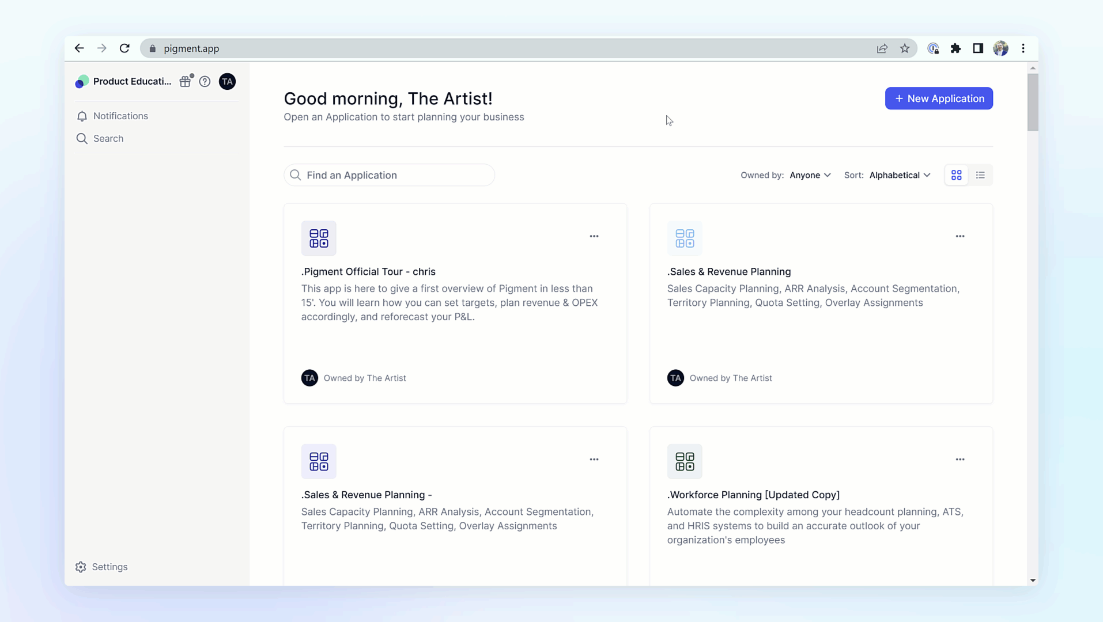This screenshot has width=1103, height=622.
Task: Click 'Open an Application to start planning' subtitle
Action: click(403, 117)
